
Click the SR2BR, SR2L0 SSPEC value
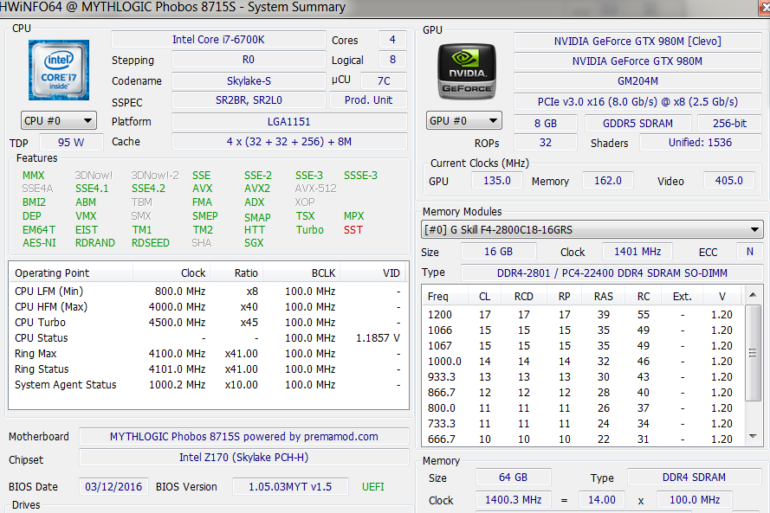tap(249, 100)
